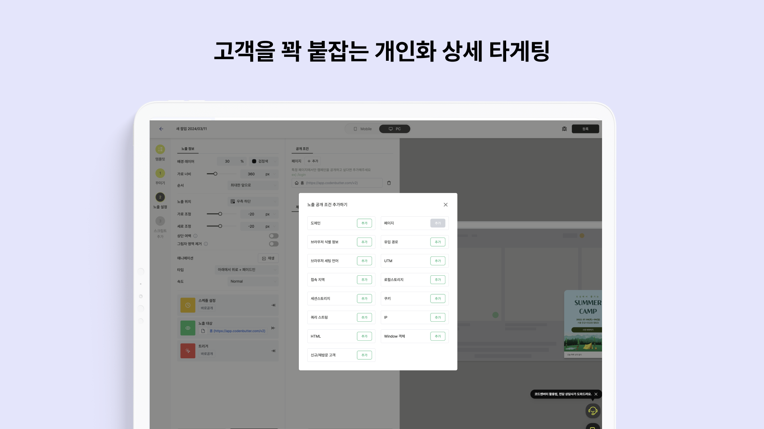Click the back arrow navigation icon
Image resolution: width=764 pixels, height=429 pixels.
coord(162,129)
